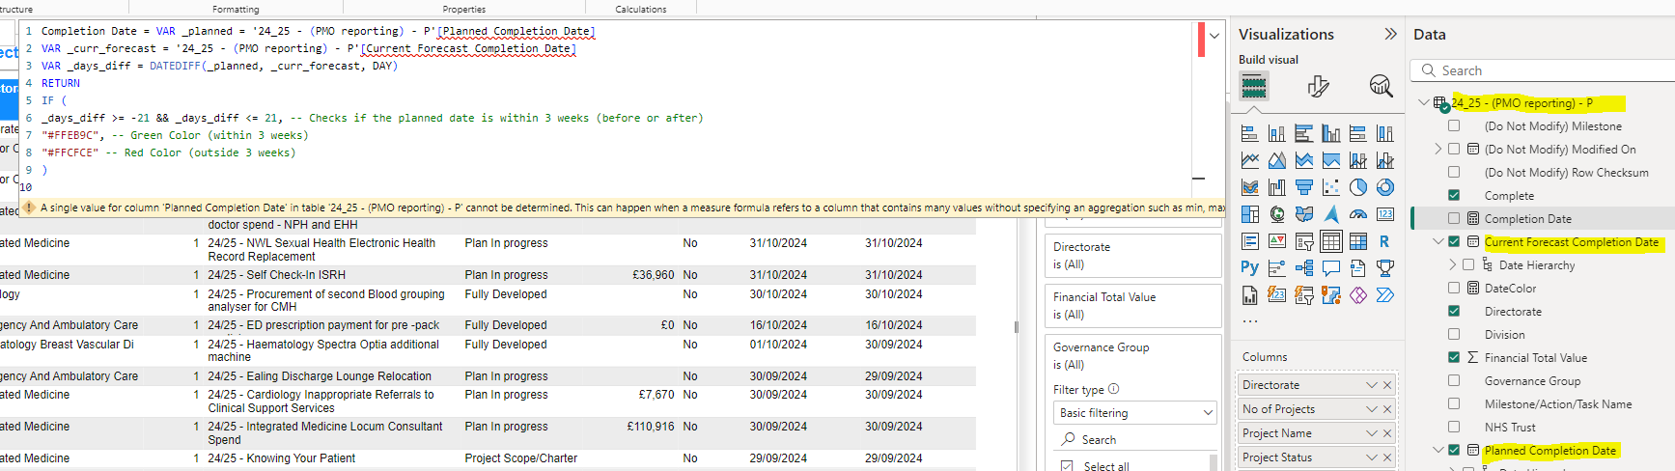Screen dimensions: 1675x471
Task: Open the Build visual fields tab
Action: (1253, 87)
